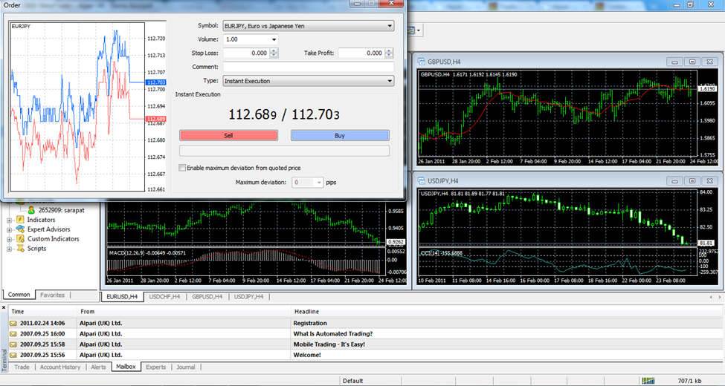Select the 2652909: sarapat account entry
Image resolution: width=725 pixels, height=386 pixels.
pos(61,210)
